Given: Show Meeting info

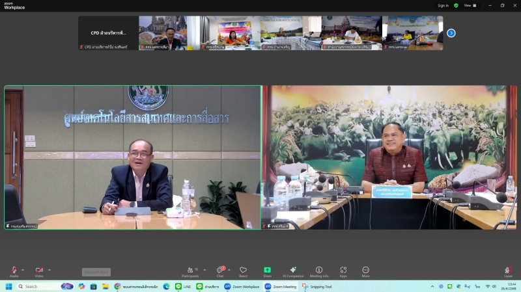Looking at the screenshot, I should pos(319,272).
